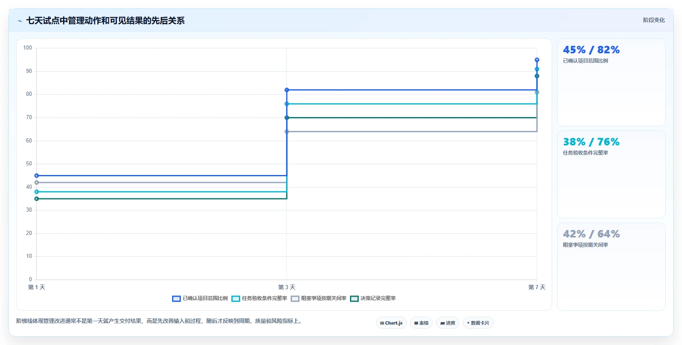Click the 第 3 天 x-axis label
This screenshot has height=345, width=682.
click(286, 287)
